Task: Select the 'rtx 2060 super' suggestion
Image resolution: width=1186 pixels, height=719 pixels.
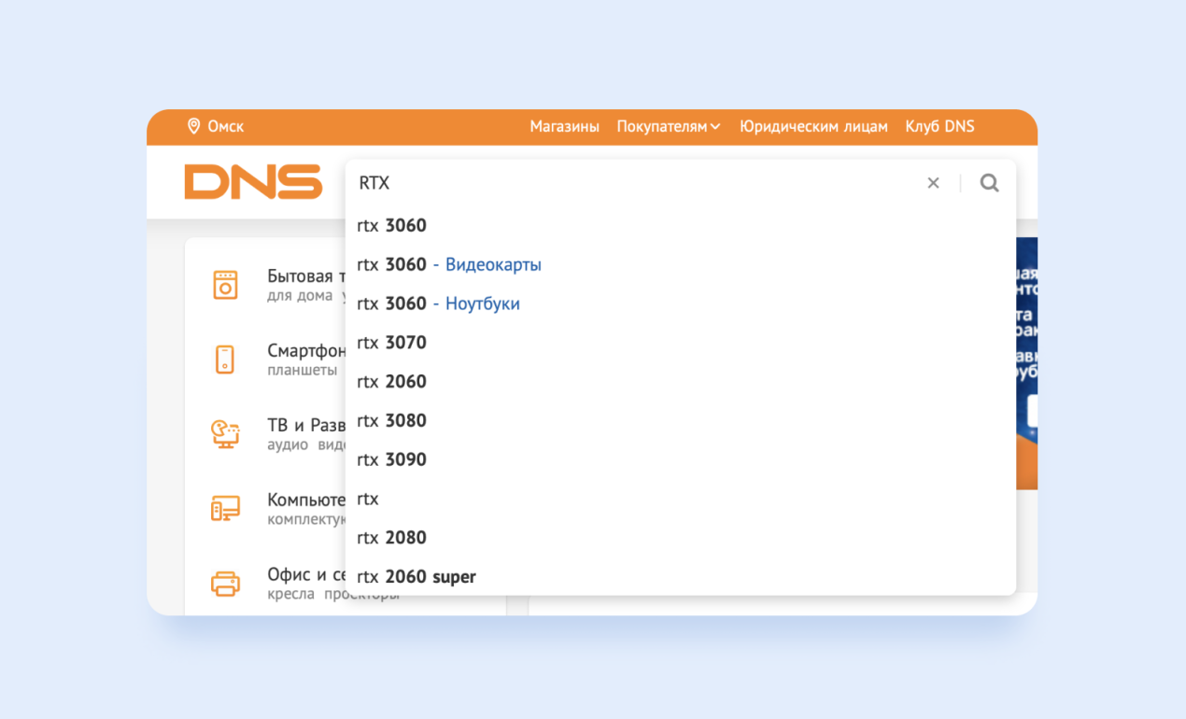Action: [x=681, y=577]
